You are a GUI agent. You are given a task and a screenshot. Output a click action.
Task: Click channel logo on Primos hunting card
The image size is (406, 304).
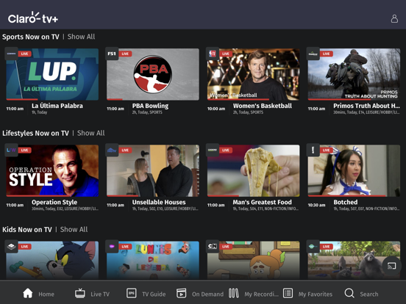(313, 54)
